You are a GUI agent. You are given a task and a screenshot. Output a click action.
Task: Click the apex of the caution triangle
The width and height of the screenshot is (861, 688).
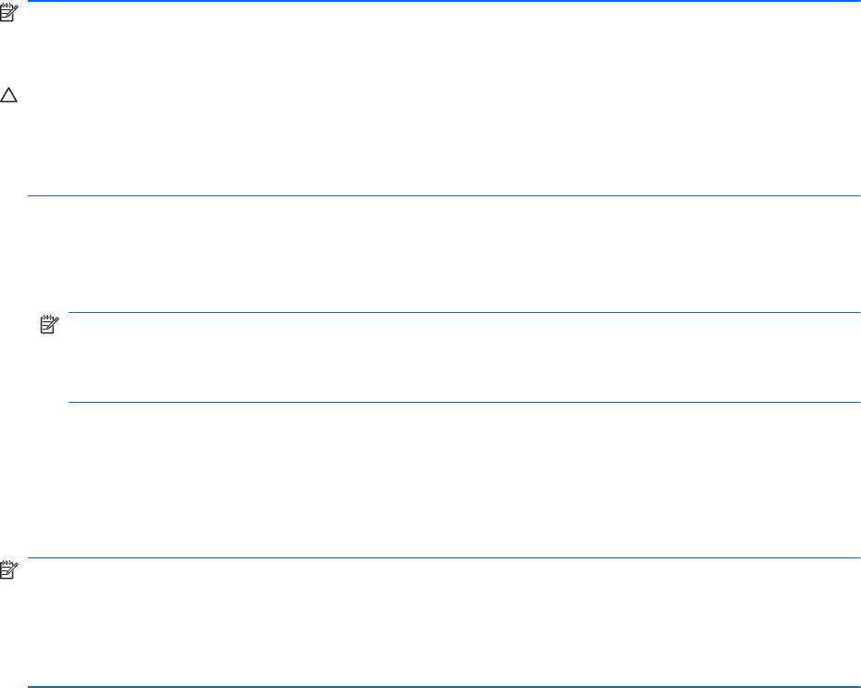tap(8, 88)
